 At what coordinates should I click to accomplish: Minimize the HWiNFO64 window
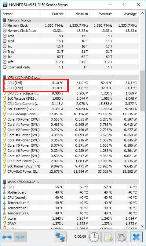click(111, 5)
